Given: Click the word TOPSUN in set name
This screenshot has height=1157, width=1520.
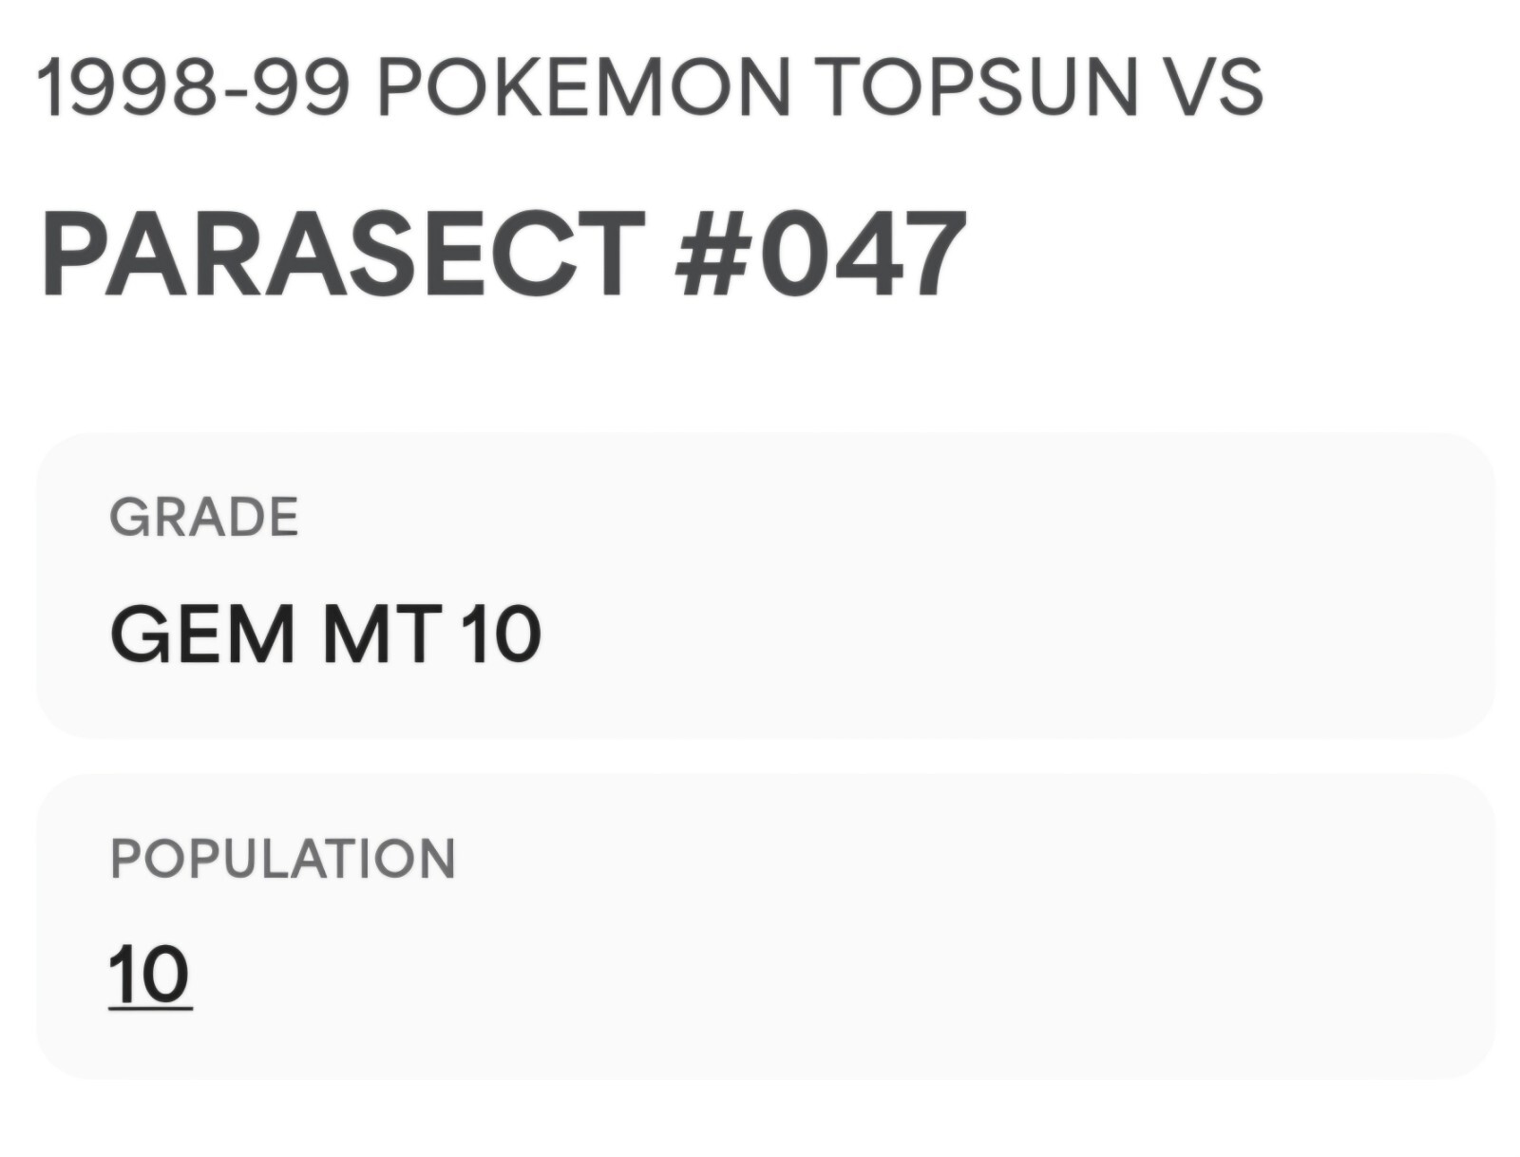Looking at the screenshot, I should [x=978, y=87].
